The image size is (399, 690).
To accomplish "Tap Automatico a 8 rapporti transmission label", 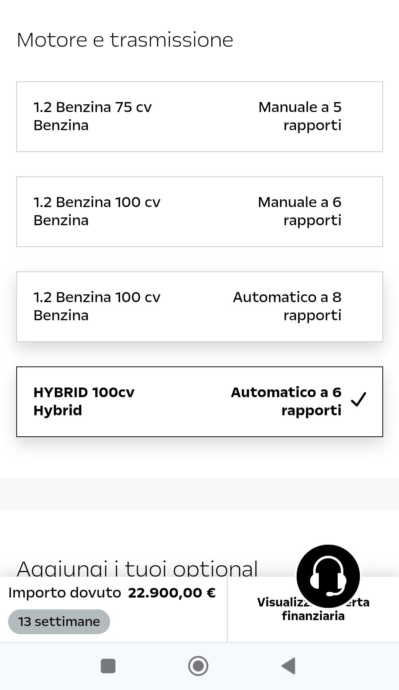I will [287, 306].
